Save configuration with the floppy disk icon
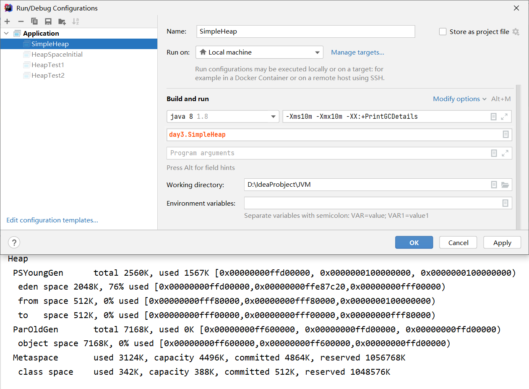 [48, 21]
